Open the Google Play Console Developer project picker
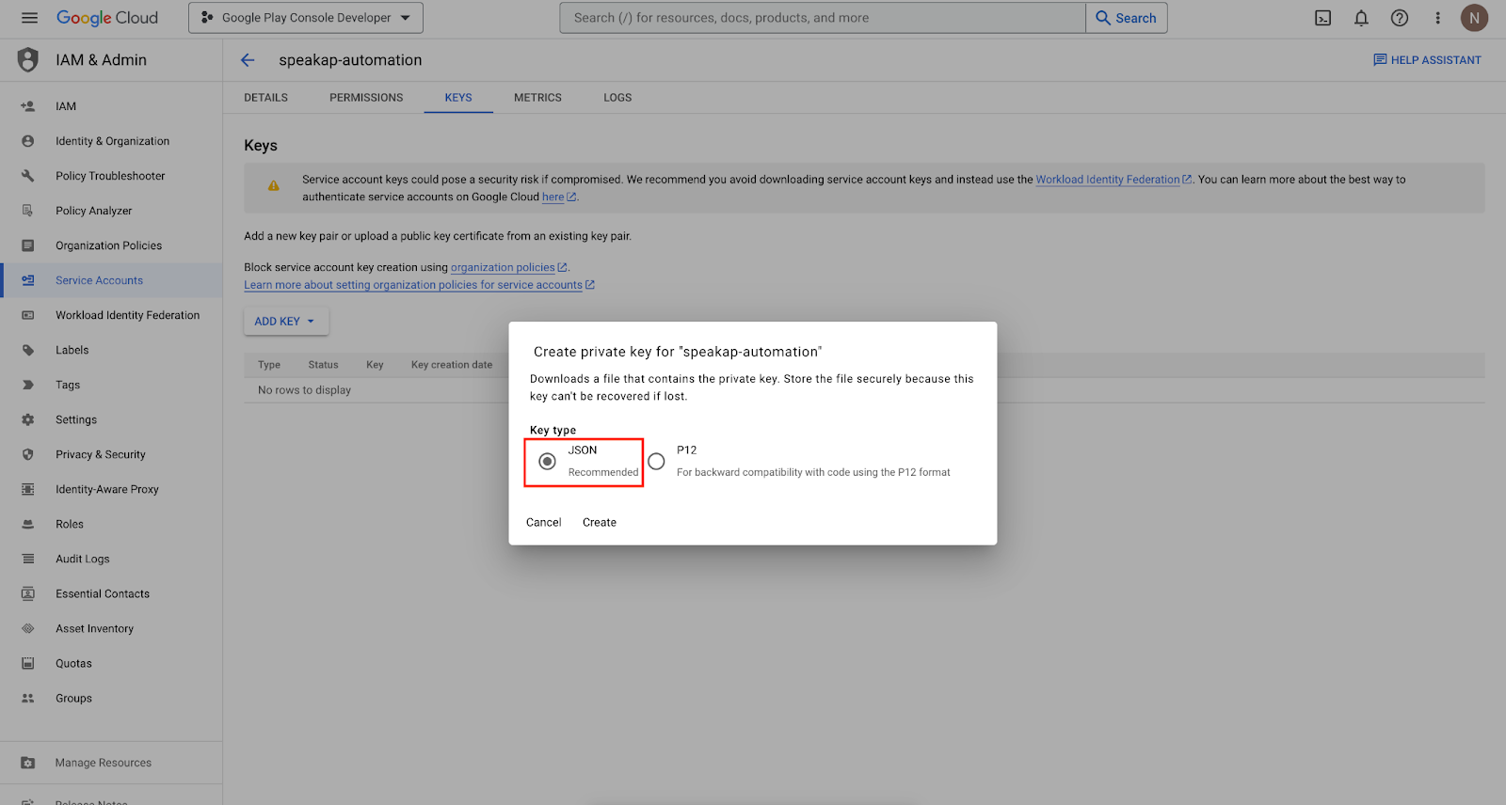The image size is (1506, 805). click(x=306, y=18)
